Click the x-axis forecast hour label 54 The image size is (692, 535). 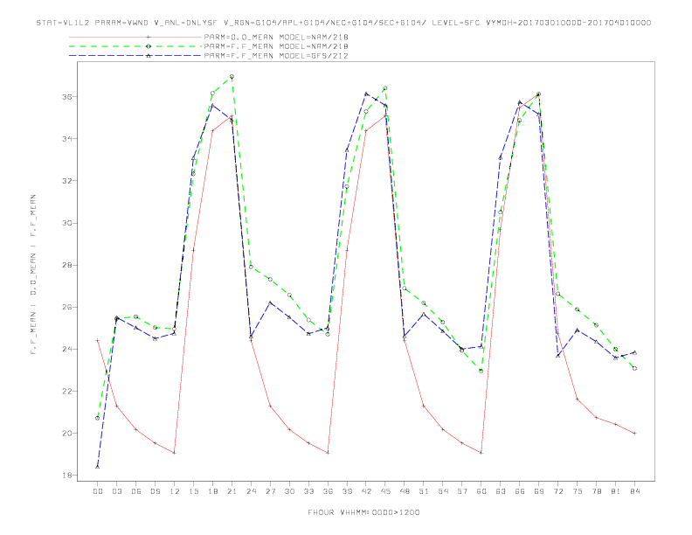pyautogui.click(x=443, y=491)
